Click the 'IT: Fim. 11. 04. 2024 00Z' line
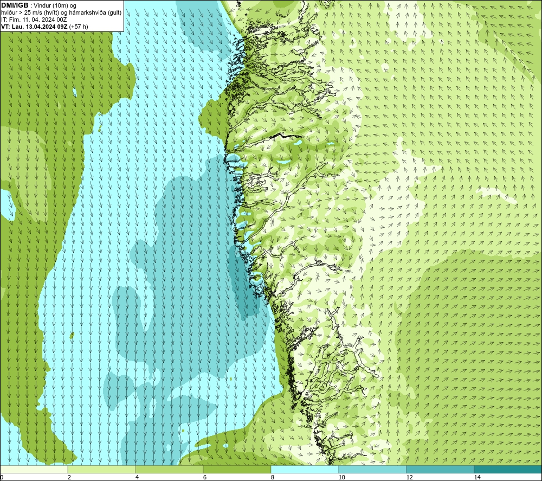 tap(34, 20)
